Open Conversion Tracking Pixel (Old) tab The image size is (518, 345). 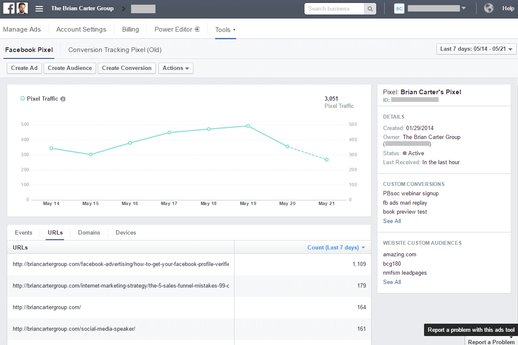[x=114, y=50]
